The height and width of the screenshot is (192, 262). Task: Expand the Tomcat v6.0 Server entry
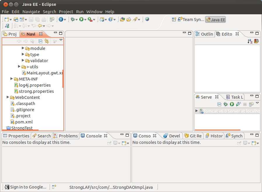(x=197, y=111)
